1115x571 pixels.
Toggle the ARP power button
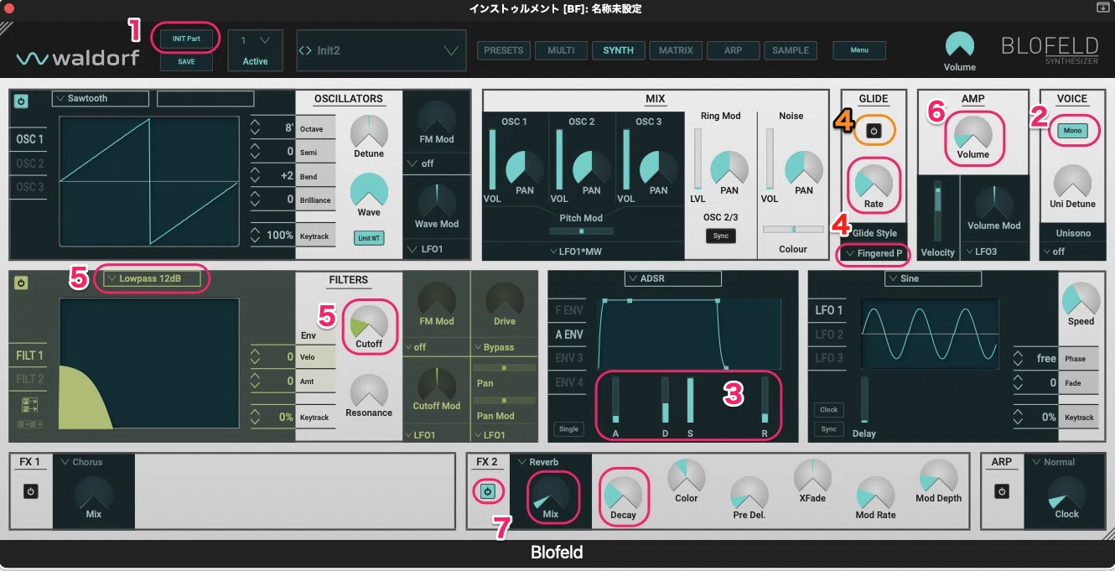1001,492
